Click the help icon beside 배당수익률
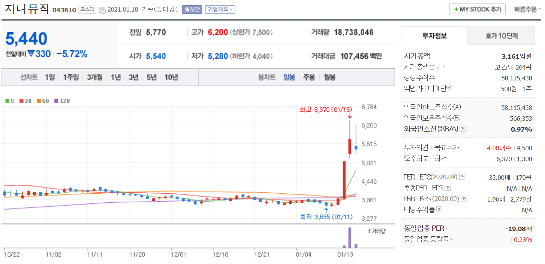The width and height of the screenshot is (545, 264). [439, 210]
